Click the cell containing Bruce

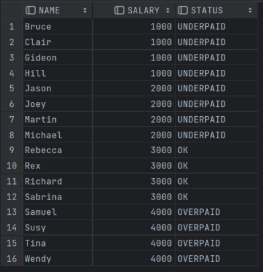coord(58,27)
